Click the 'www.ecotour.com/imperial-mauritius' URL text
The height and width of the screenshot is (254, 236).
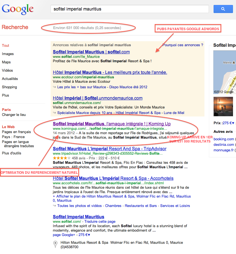(84, 77)
